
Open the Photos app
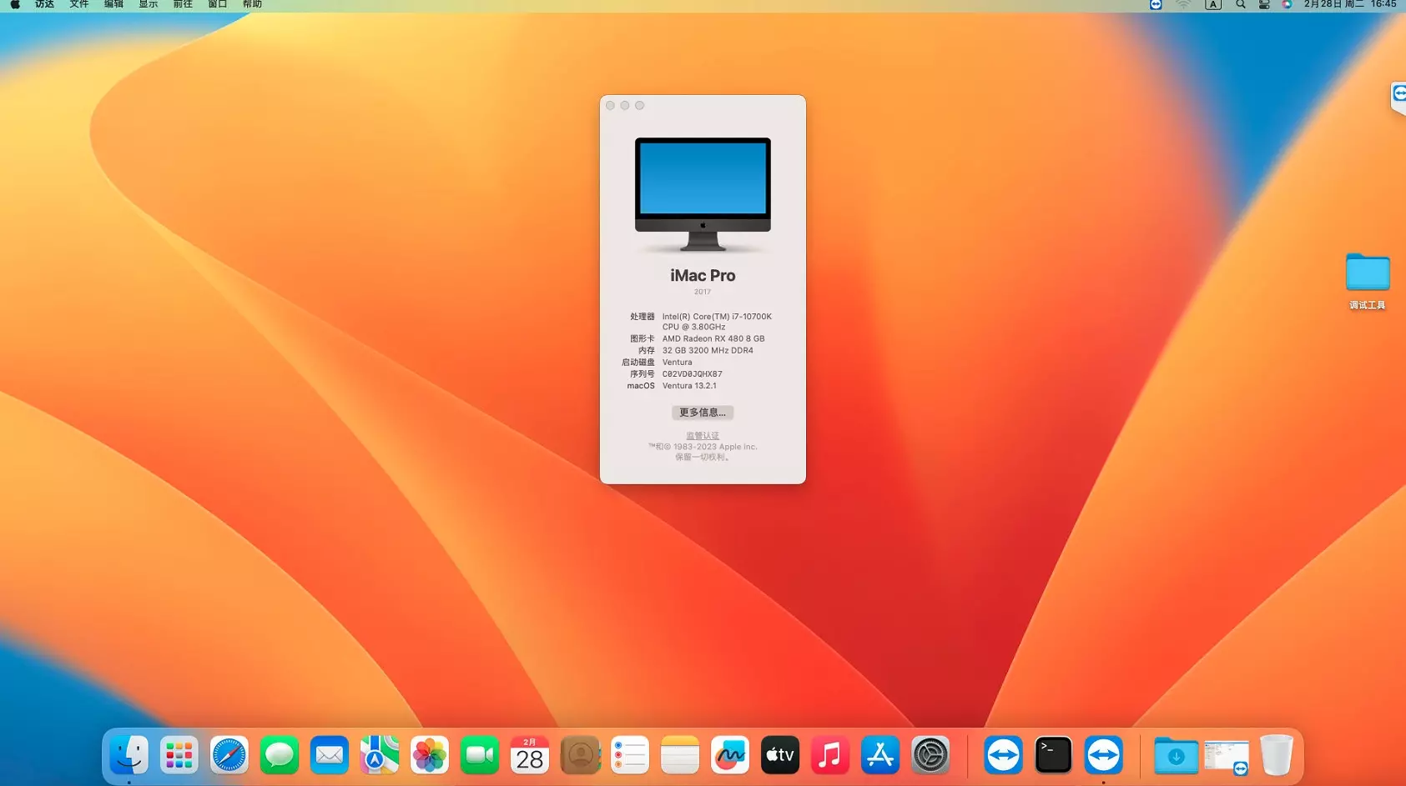click(430, 754)
